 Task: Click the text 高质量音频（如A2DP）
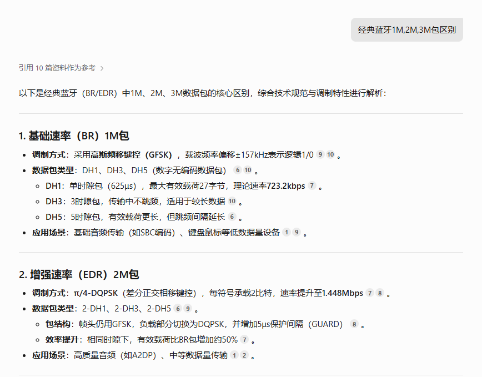116,355
